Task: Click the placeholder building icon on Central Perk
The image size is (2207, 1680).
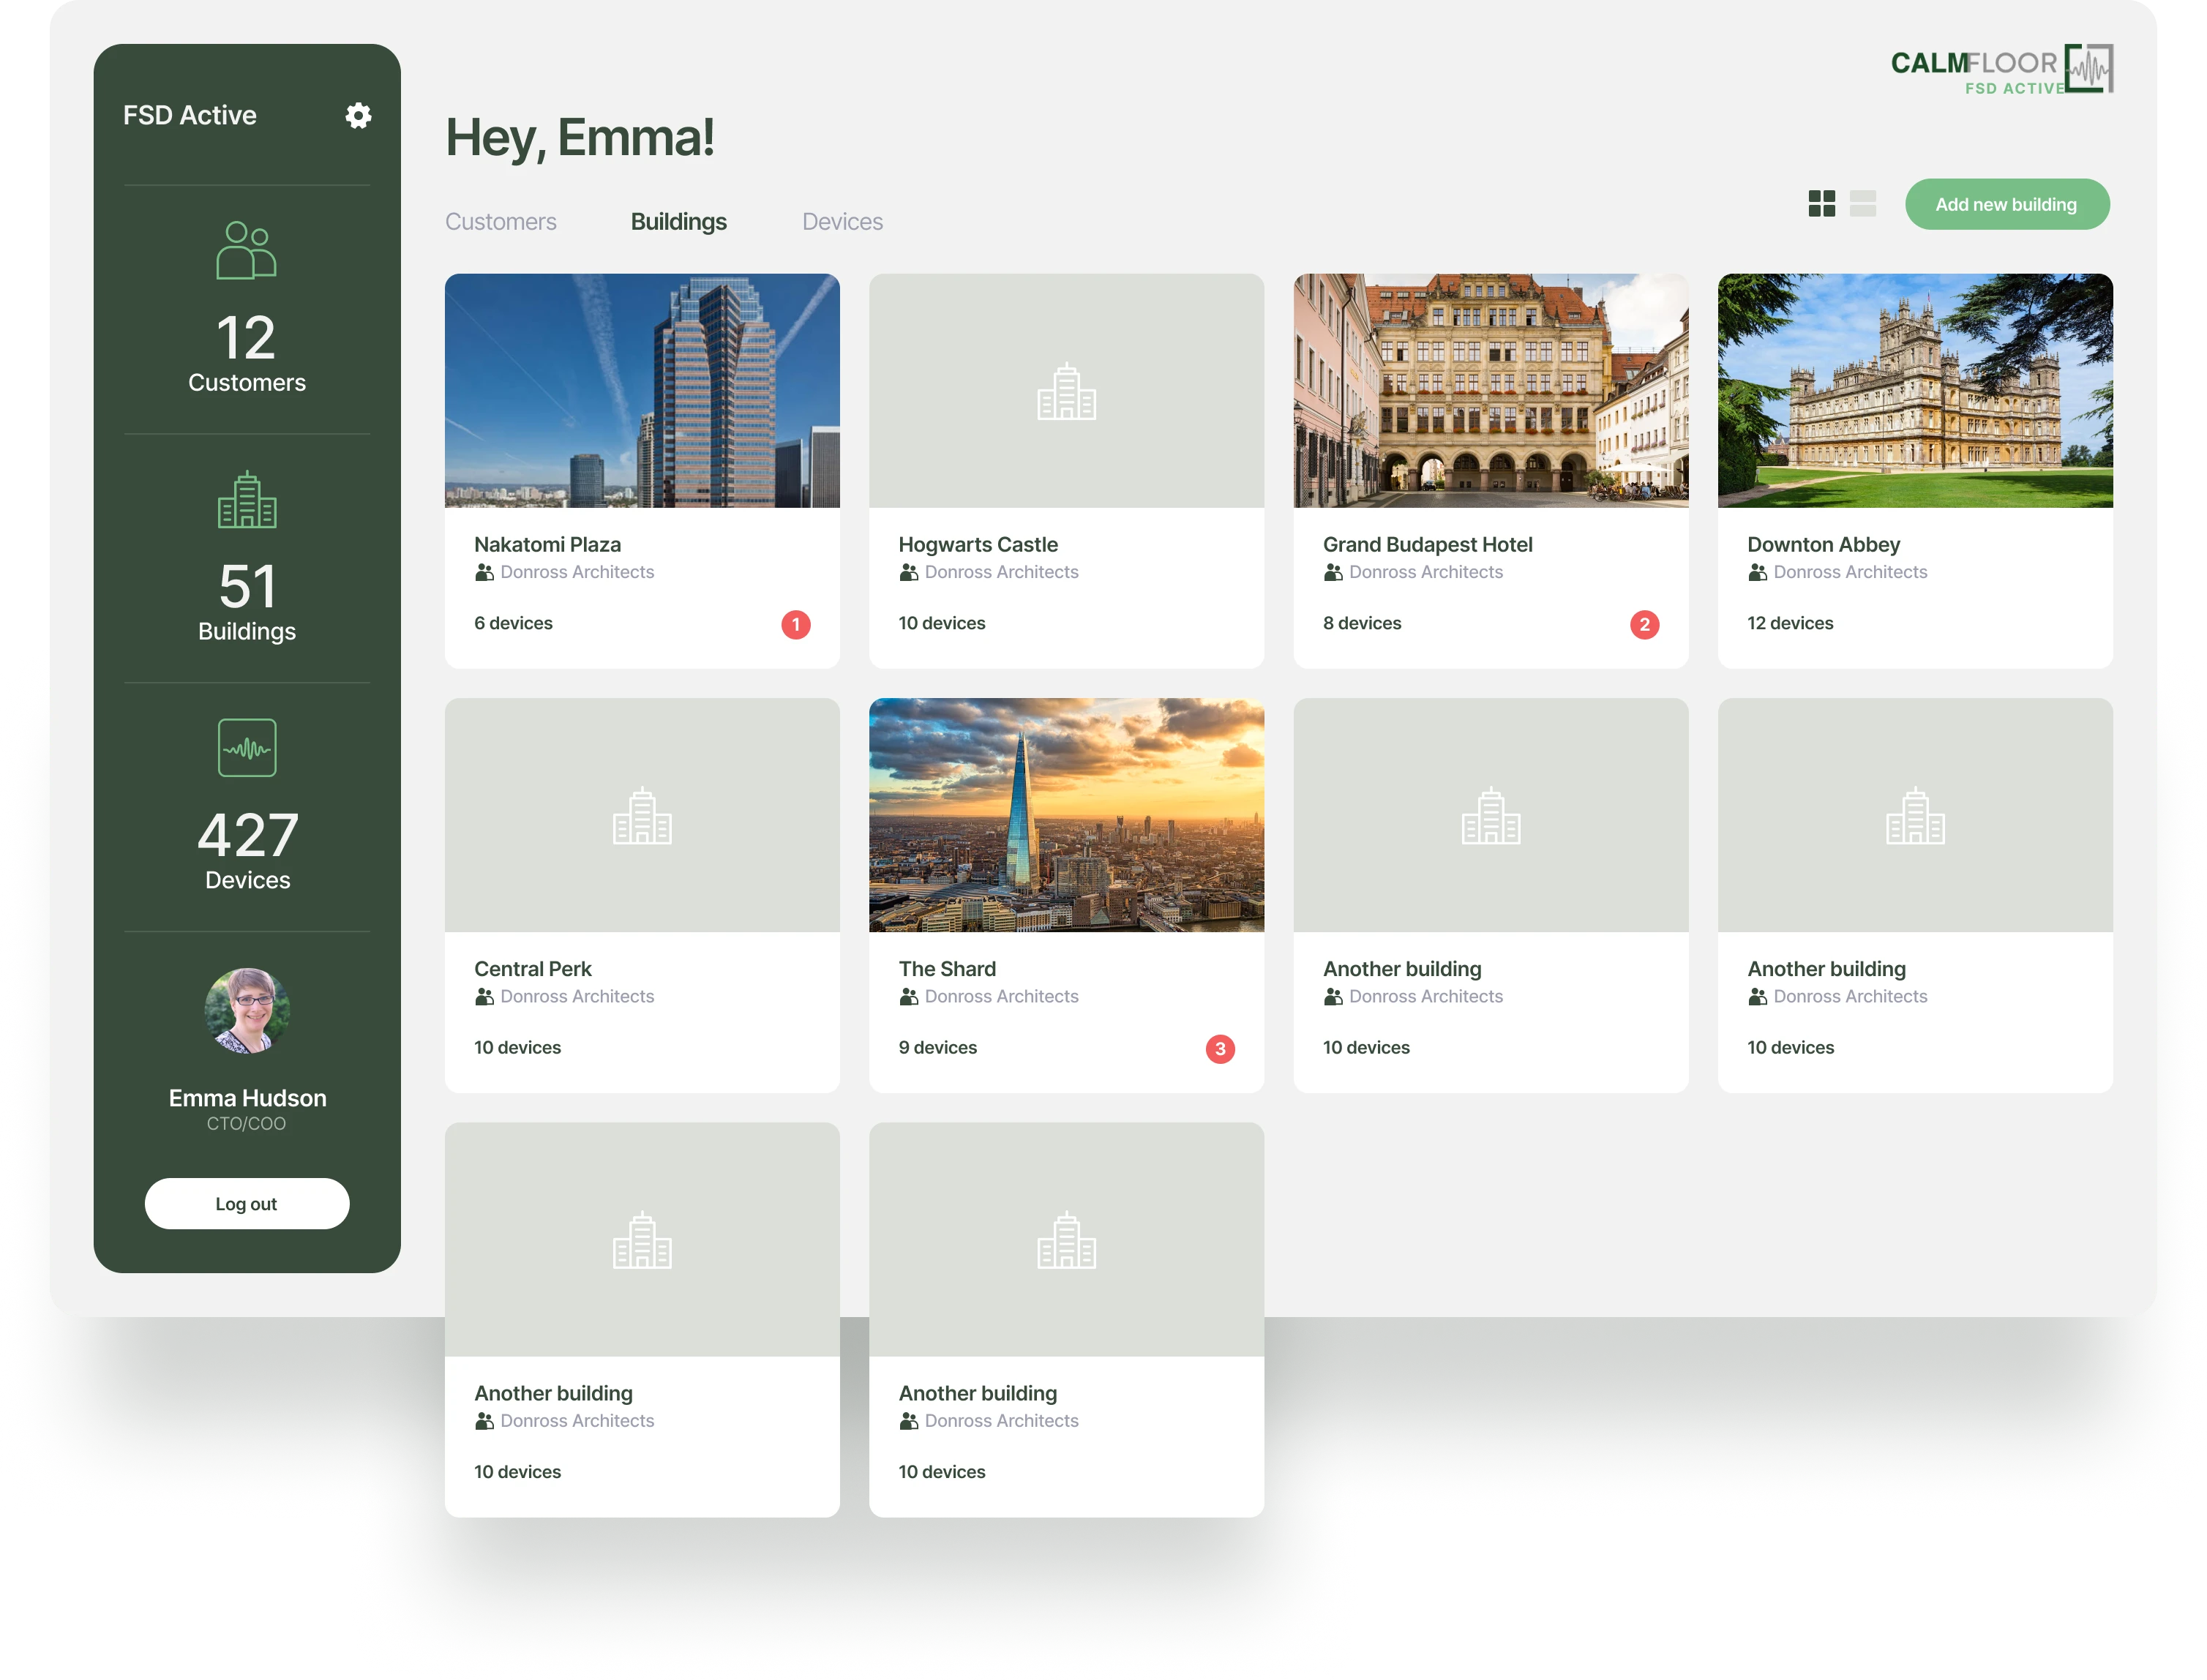Action: tap(642, 815)
